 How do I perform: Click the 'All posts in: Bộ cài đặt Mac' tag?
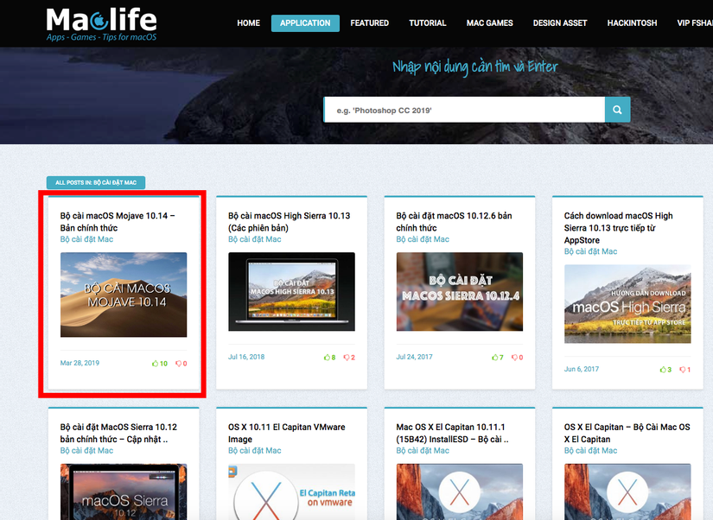(96, 182)
